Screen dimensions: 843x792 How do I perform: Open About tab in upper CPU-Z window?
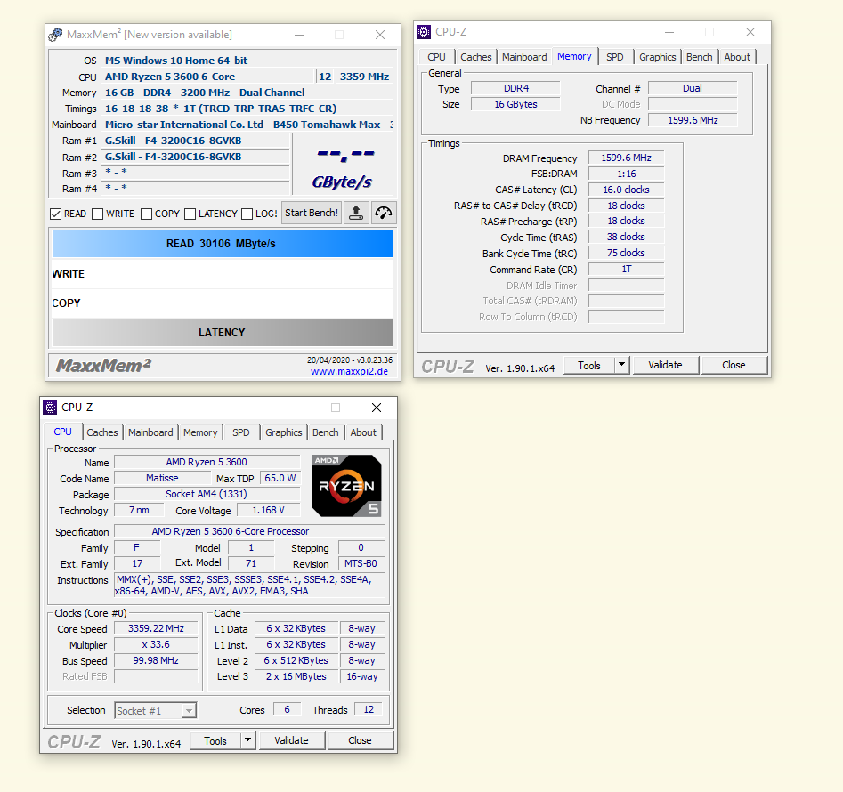pyautogui.click(x=737, y=57)
